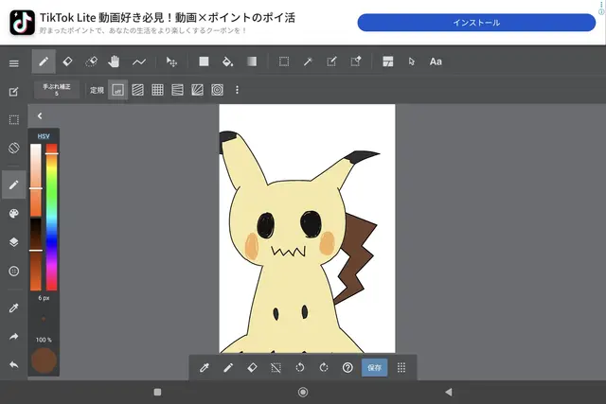Select the rectangular selection tool in top toolbar
606x404 pixels.
[284, 61]
